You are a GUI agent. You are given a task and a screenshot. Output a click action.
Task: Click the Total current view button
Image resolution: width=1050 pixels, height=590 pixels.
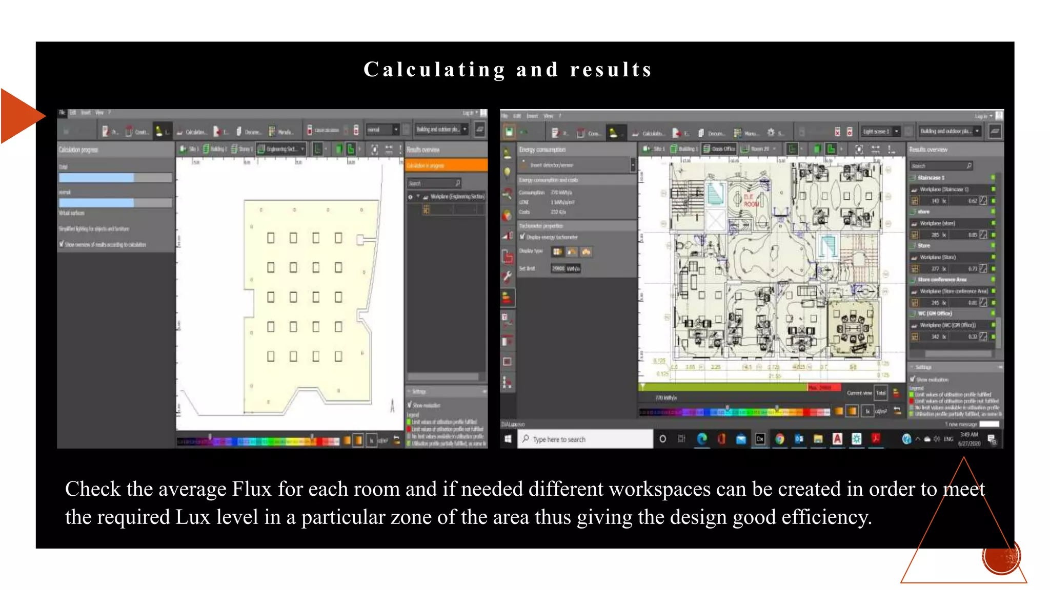click(x=881, y=393)
